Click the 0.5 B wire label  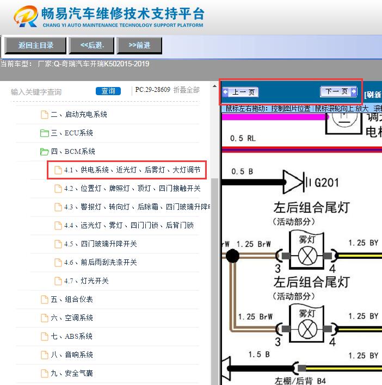point(242,171)
